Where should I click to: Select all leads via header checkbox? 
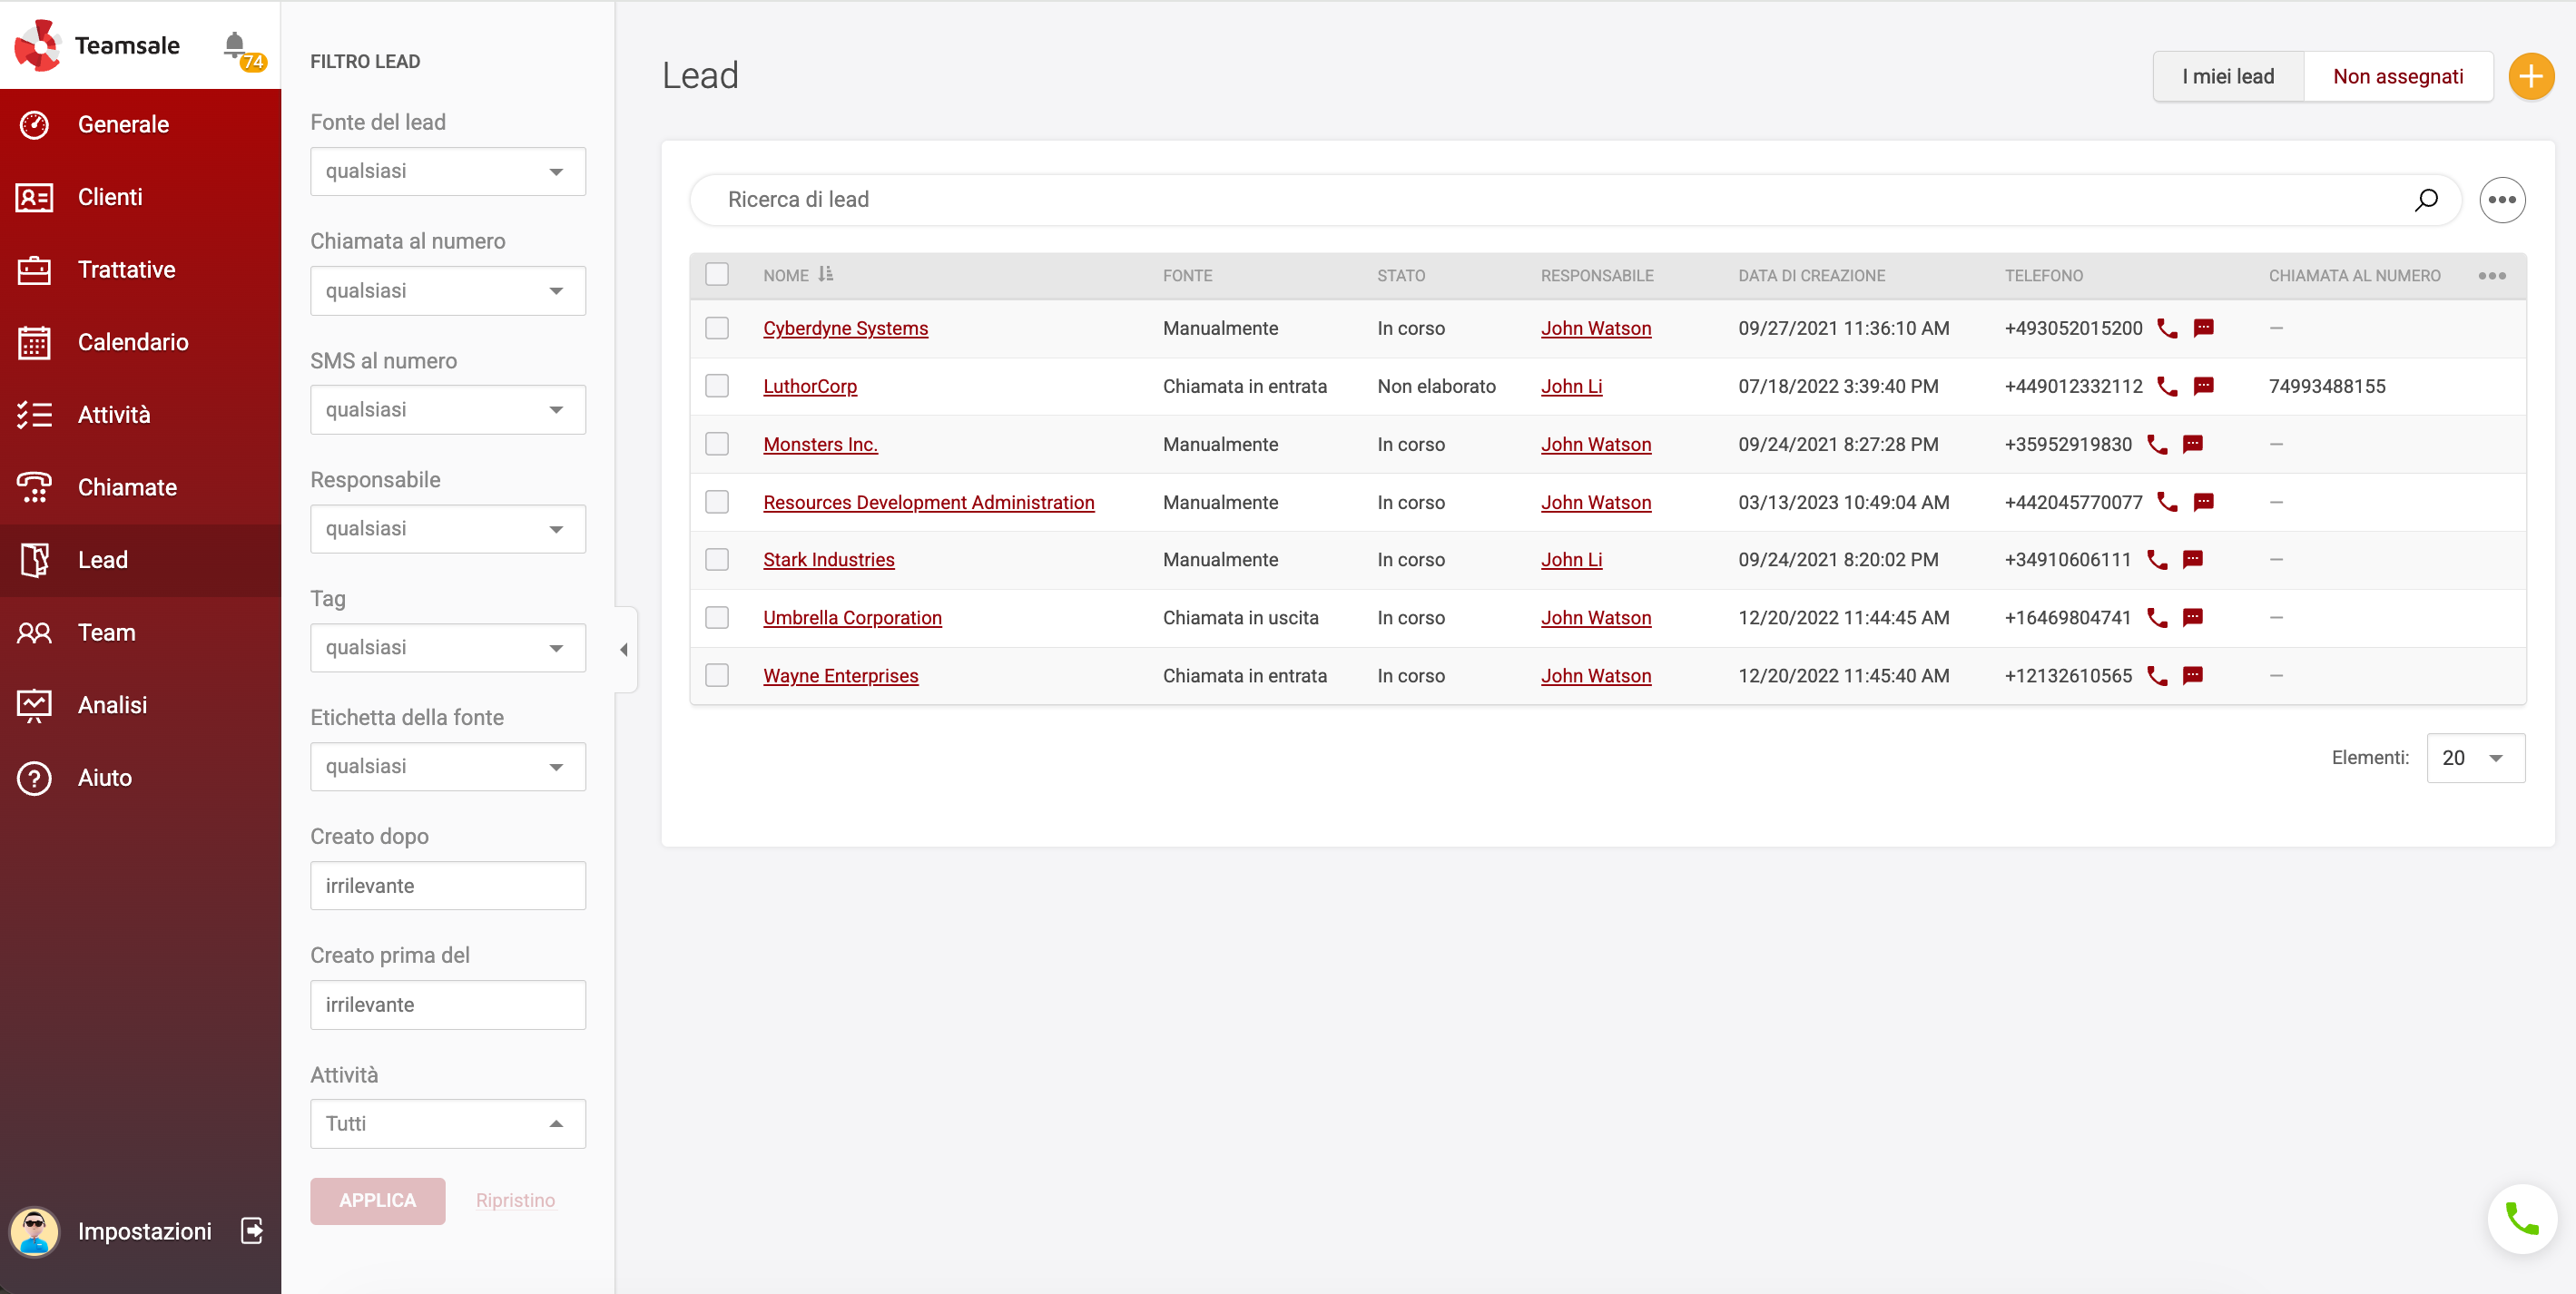717,274
